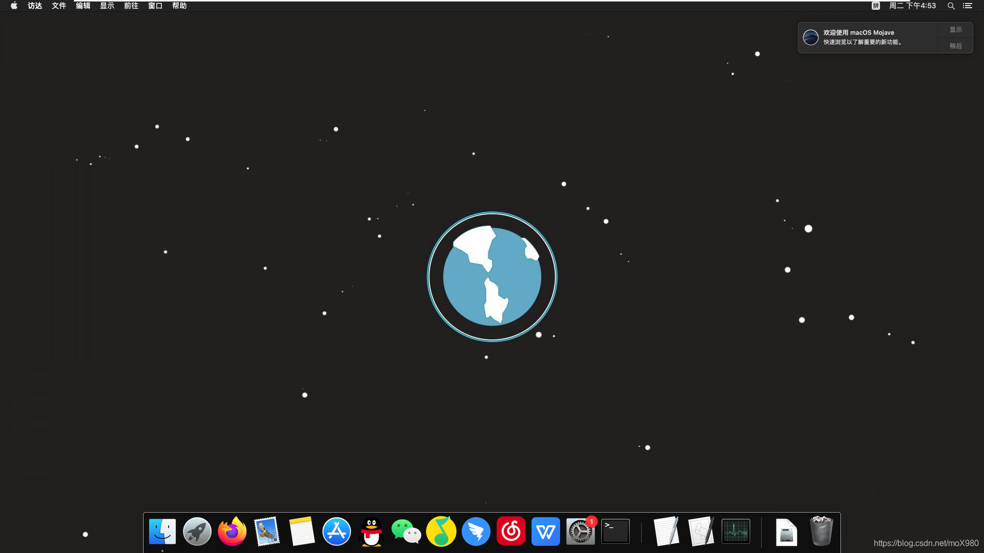Click the 欢迎使用 macOS Mojave notification text
The width and height of the screenshot is (984, 553).
pos(859,32)
